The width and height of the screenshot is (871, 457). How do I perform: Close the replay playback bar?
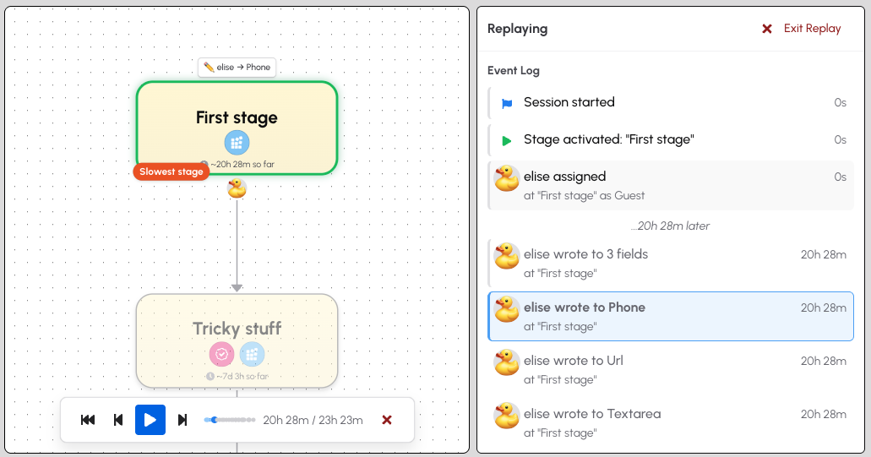387,420
